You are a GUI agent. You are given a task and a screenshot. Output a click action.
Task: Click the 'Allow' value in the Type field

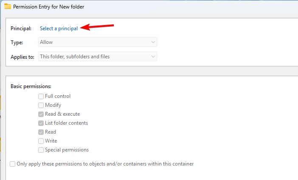coord(46,42)
